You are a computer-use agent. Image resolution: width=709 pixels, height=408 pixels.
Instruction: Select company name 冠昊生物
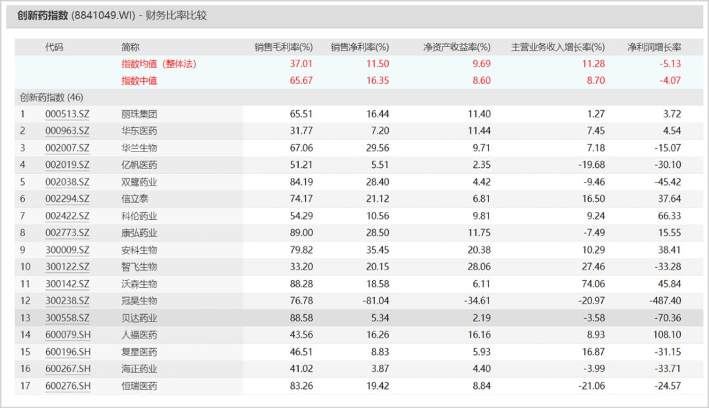click(139, 301)
